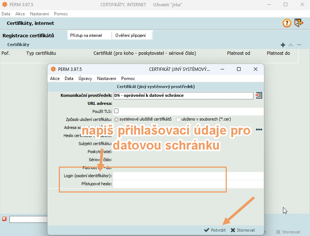Open Nastavení menu in main window

[39, 14]
